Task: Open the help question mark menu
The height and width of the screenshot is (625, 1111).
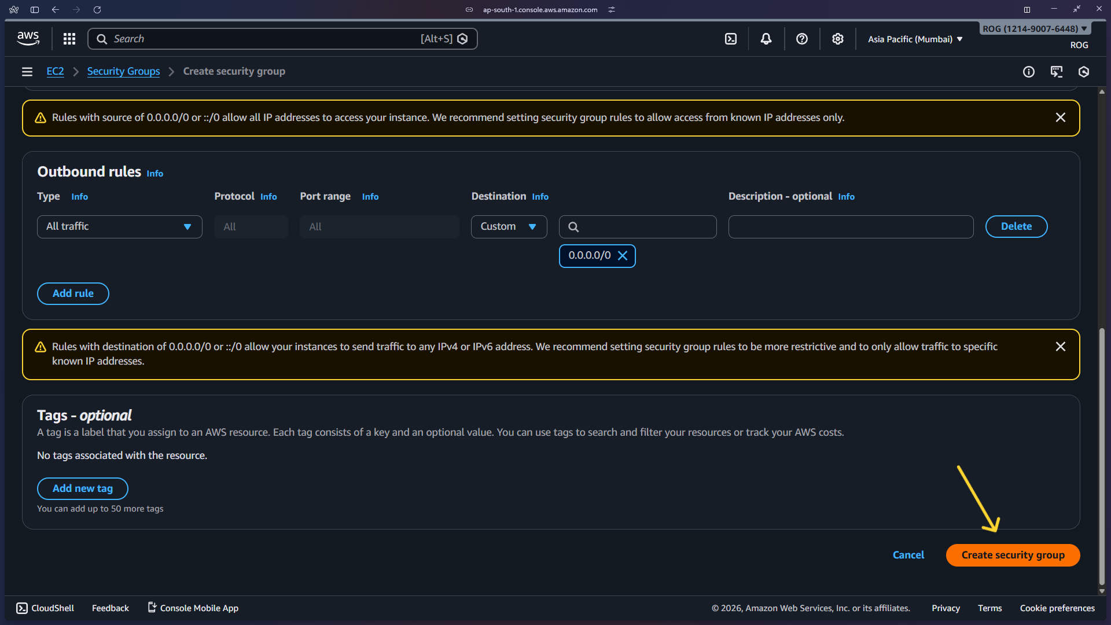Action: [802, 39]
